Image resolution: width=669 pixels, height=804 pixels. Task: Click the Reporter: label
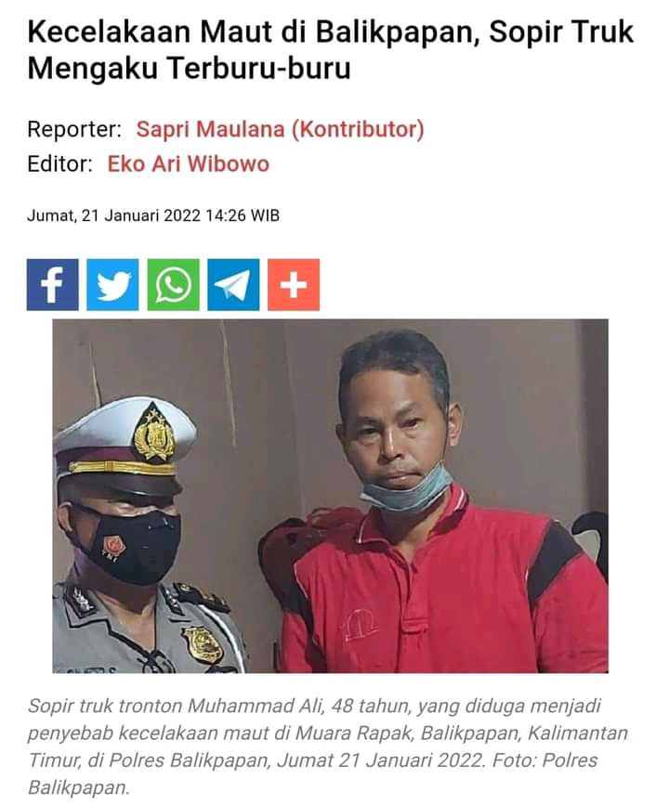coord(74,129)
